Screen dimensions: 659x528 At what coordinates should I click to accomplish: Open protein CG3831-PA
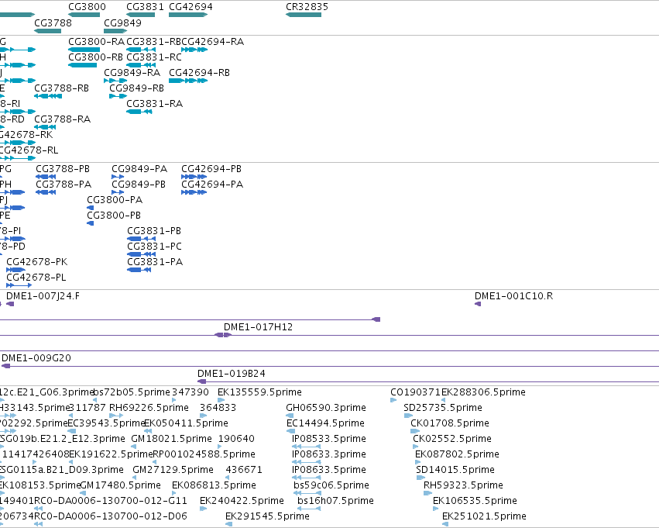pos(139,270)
